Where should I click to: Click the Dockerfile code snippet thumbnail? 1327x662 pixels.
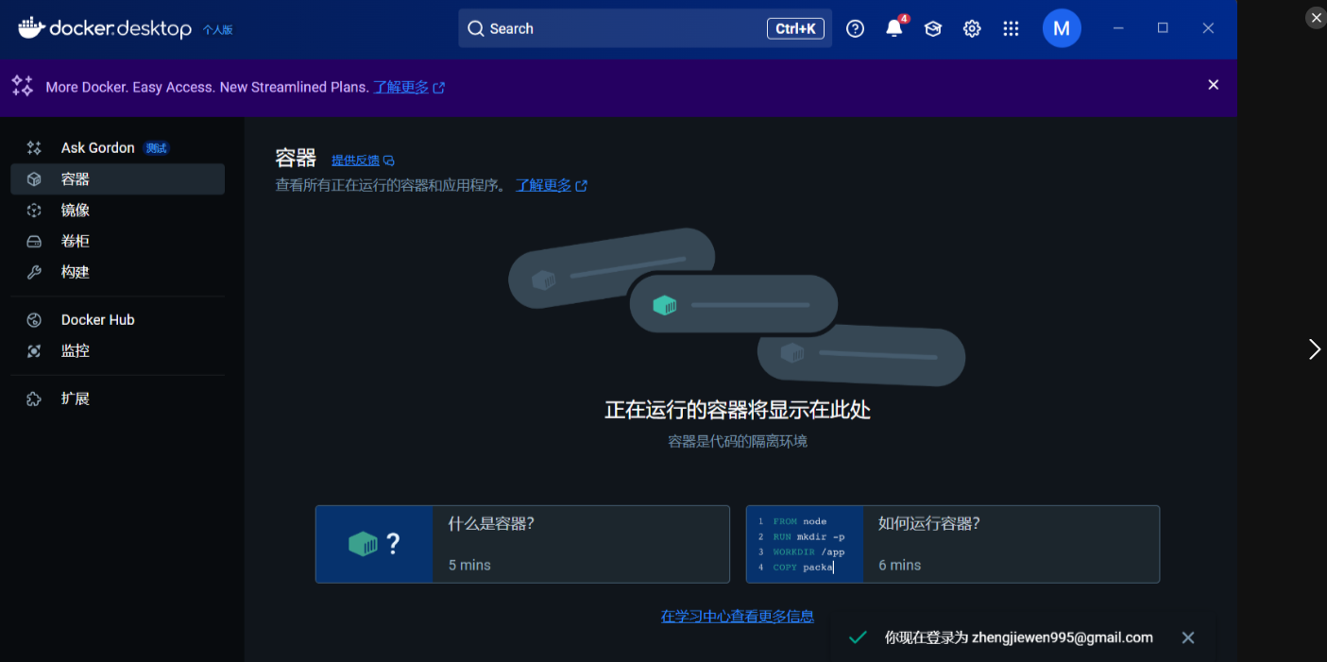805,544
